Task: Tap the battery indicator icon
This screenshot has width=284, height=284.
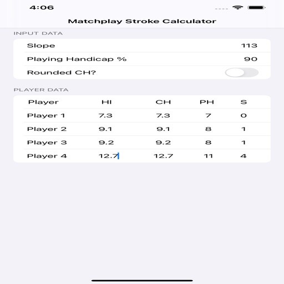Action: pos(256,8)
